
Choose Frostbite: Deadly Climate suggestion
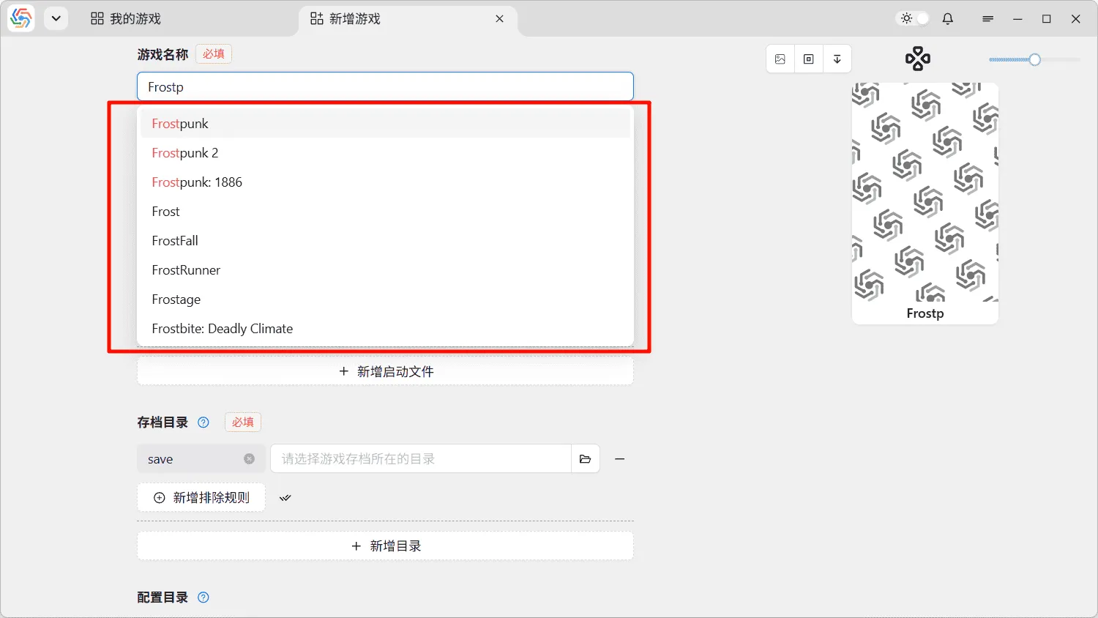[x=223, y=329]
